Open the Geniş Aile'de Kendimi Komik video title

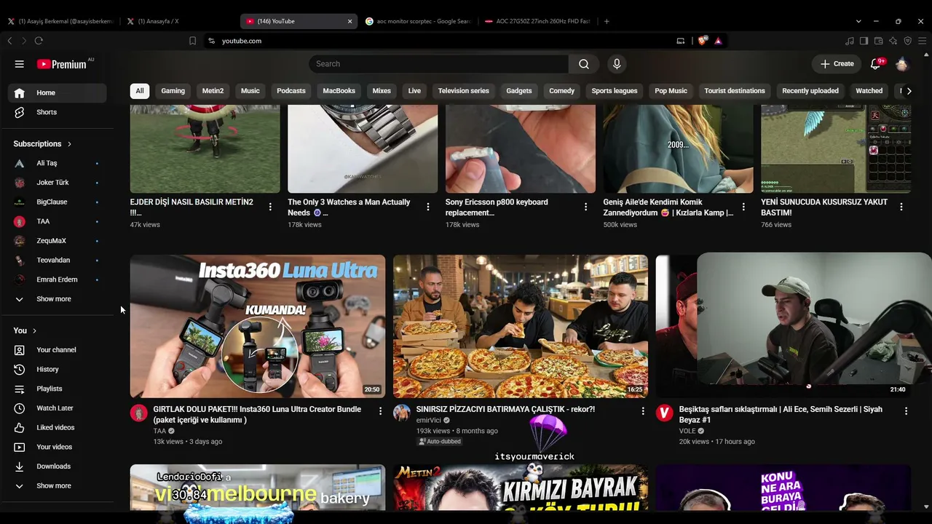668,207
